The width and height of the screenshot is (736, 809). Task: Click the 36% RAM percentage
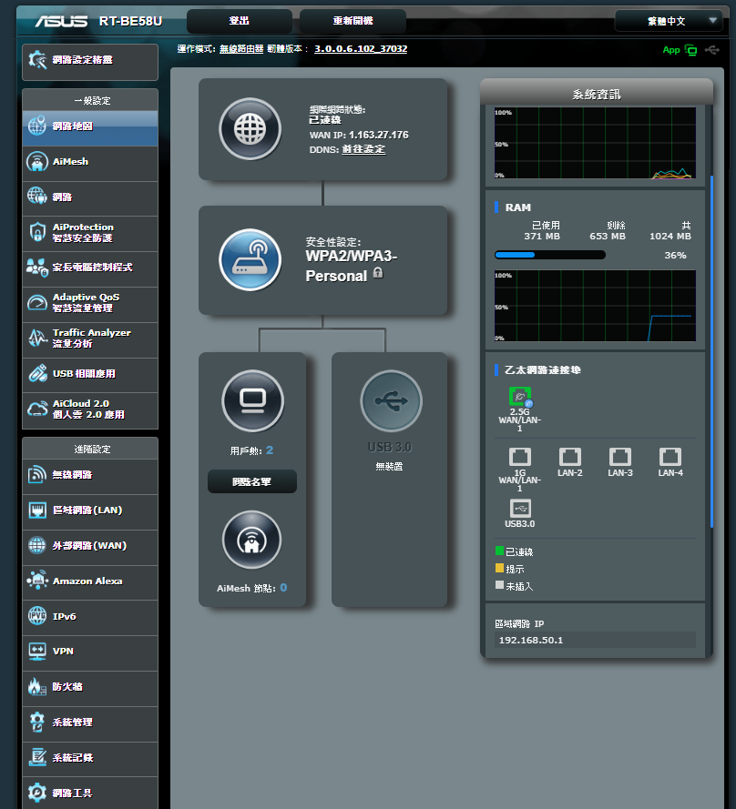tap(675, 256)
